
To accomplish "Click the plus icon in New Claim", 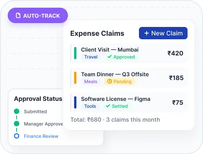I will 146,33.
